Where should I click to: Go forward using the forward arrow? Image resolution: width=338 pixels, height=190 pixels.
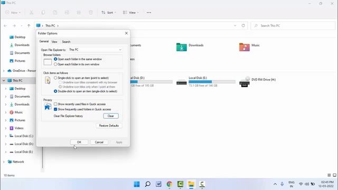point(14,26)
